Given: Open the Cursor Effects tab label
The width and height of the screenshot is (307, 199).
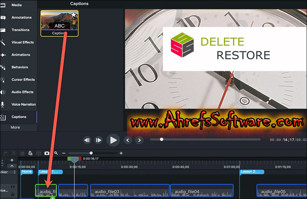Looking at the screenshot, I should [23, 80].
